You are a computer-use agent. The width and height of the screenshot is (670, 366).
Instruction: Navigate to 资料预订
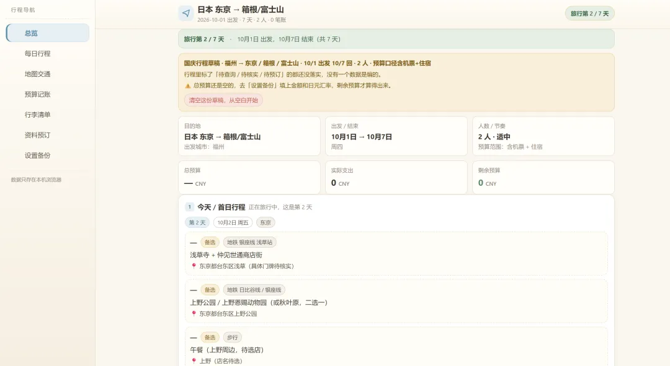[47, 135]
